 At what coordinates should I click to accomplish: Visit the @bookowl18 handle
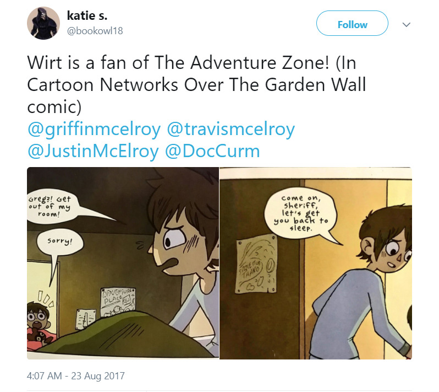pyautogui.click(x=95, y=30)
